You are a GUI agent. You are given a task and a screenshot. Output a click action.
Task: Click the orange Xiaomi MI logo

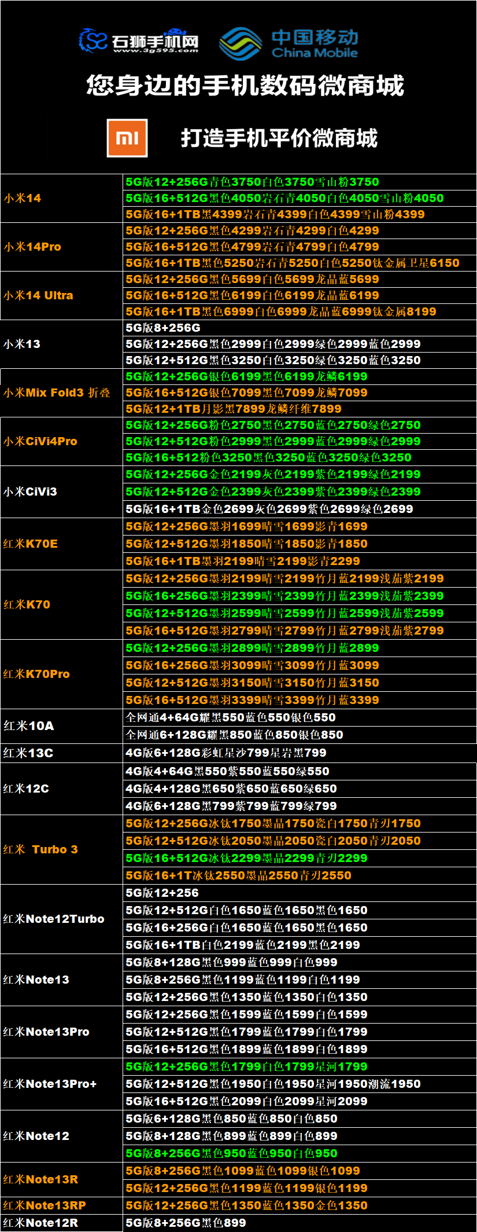127,138
